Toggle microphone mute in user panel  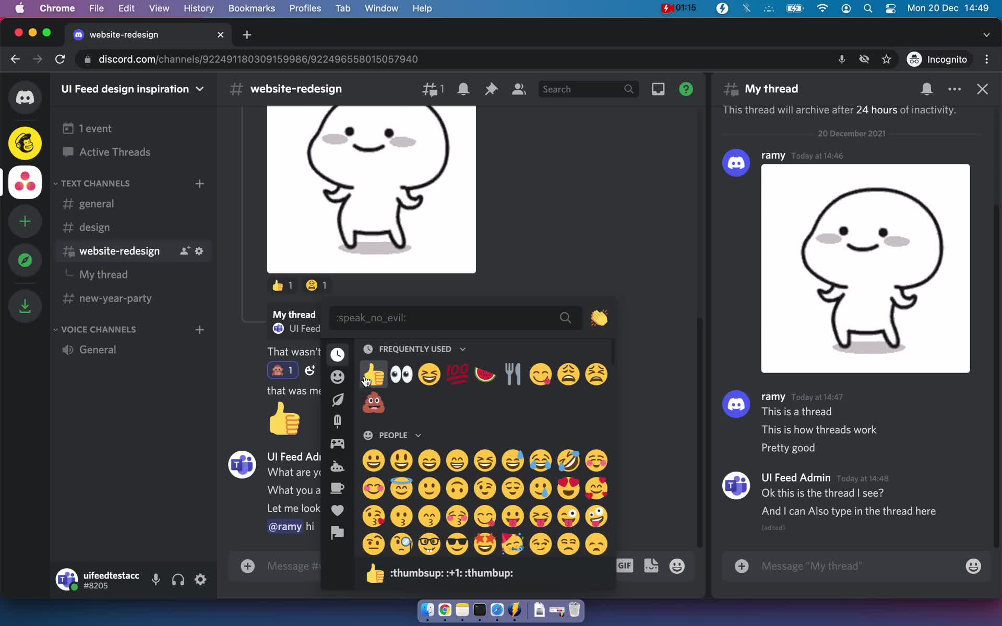(x=156, y=580)
